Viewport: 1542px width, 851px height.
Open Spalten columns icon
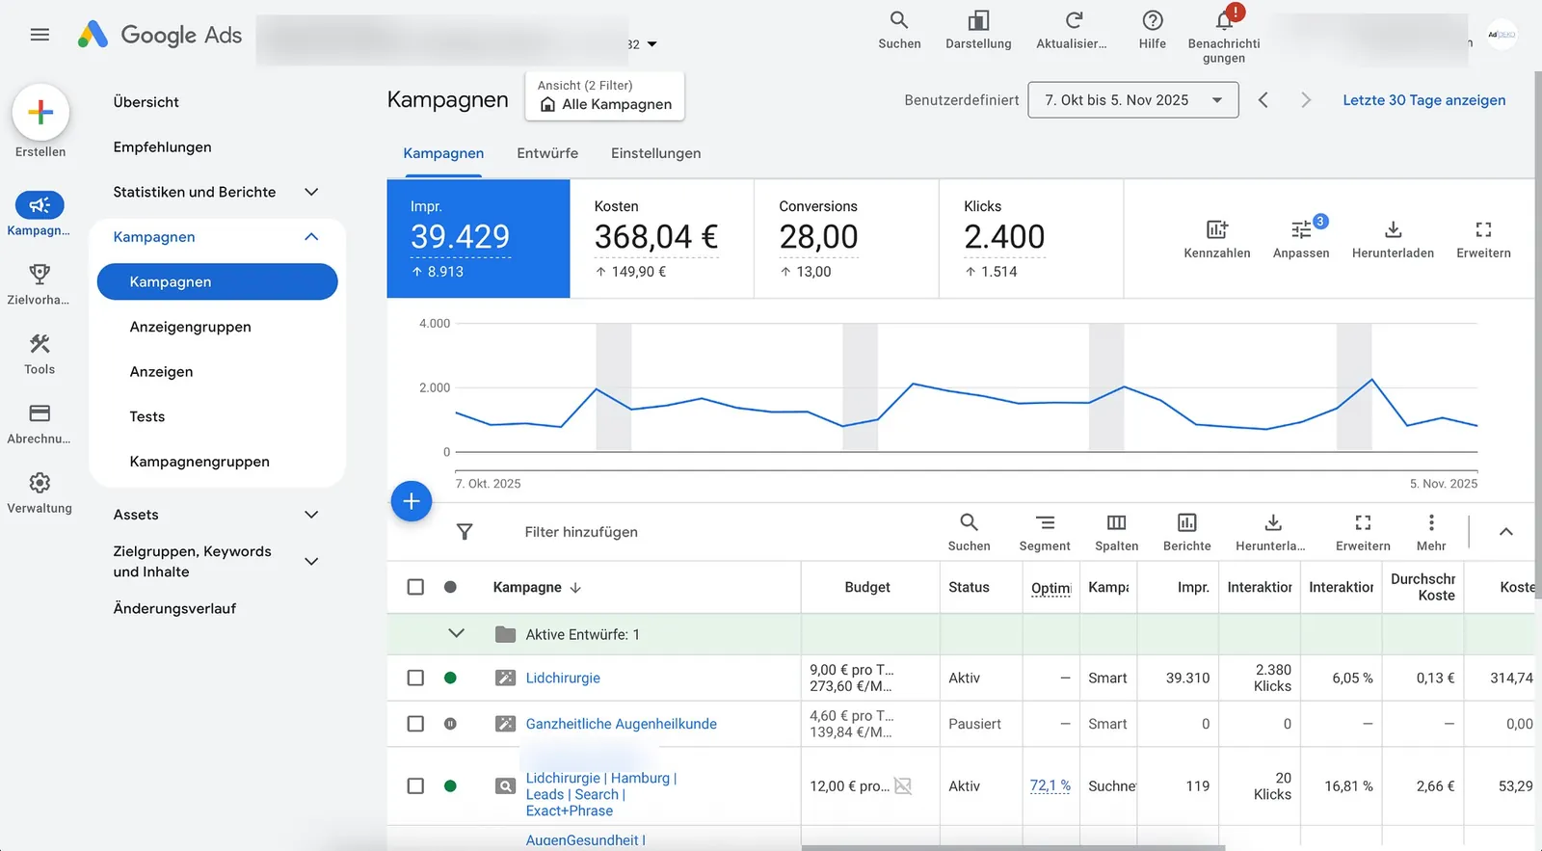[1116, 522]
